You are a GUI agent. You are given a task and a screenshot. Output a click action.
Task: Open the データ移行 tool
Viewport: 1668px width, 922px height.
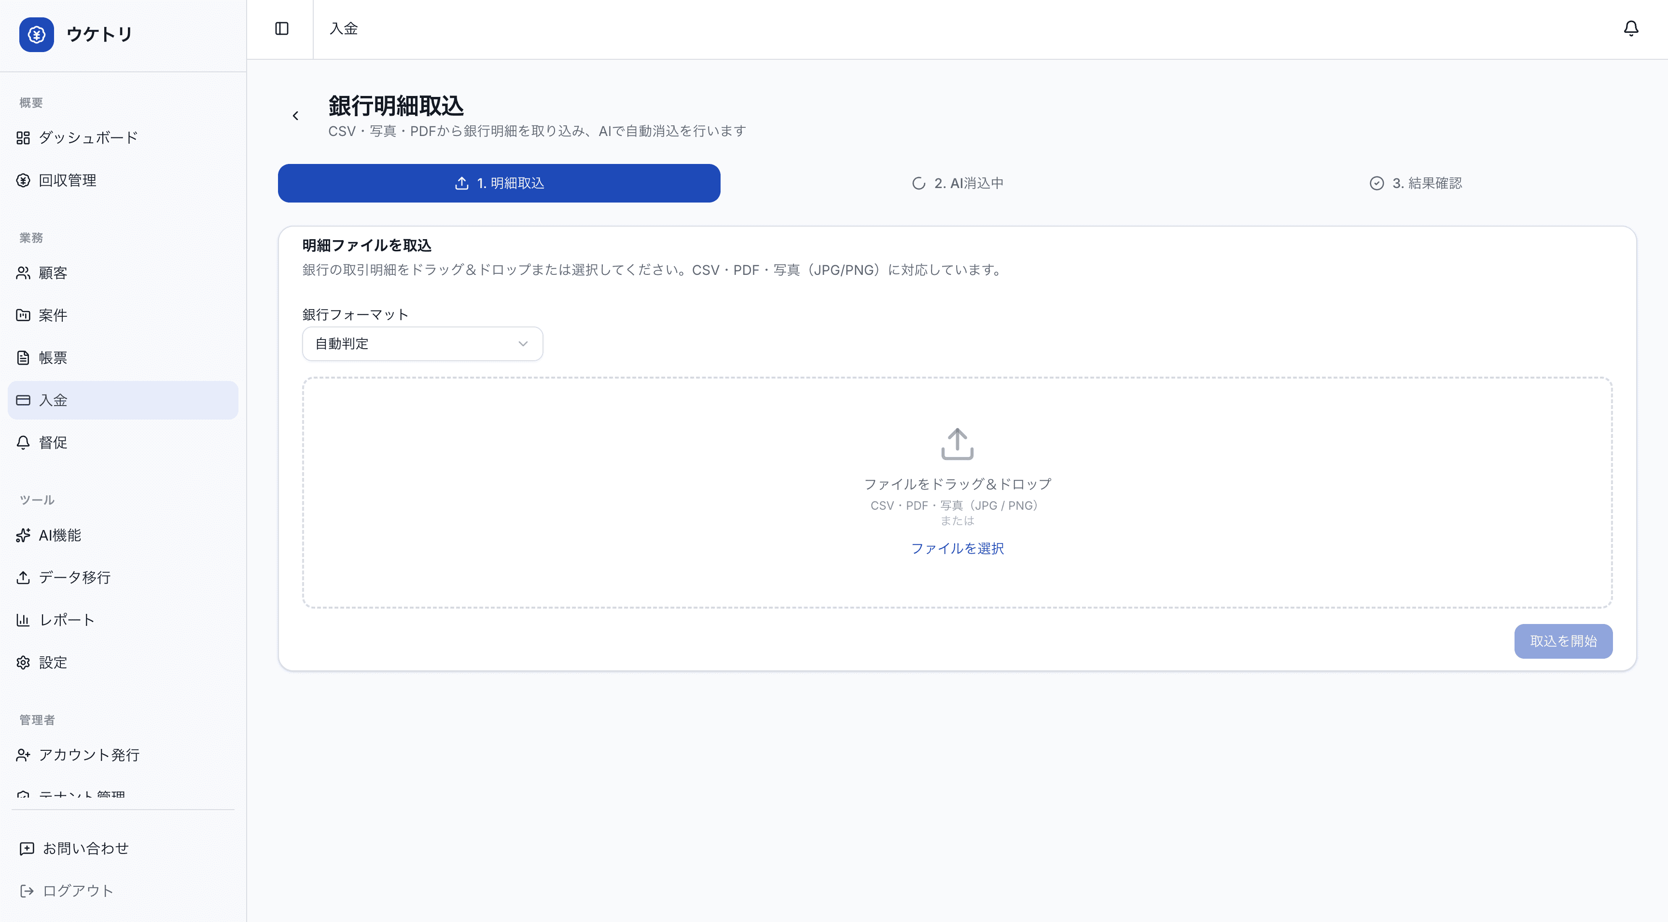pos(74,578)
